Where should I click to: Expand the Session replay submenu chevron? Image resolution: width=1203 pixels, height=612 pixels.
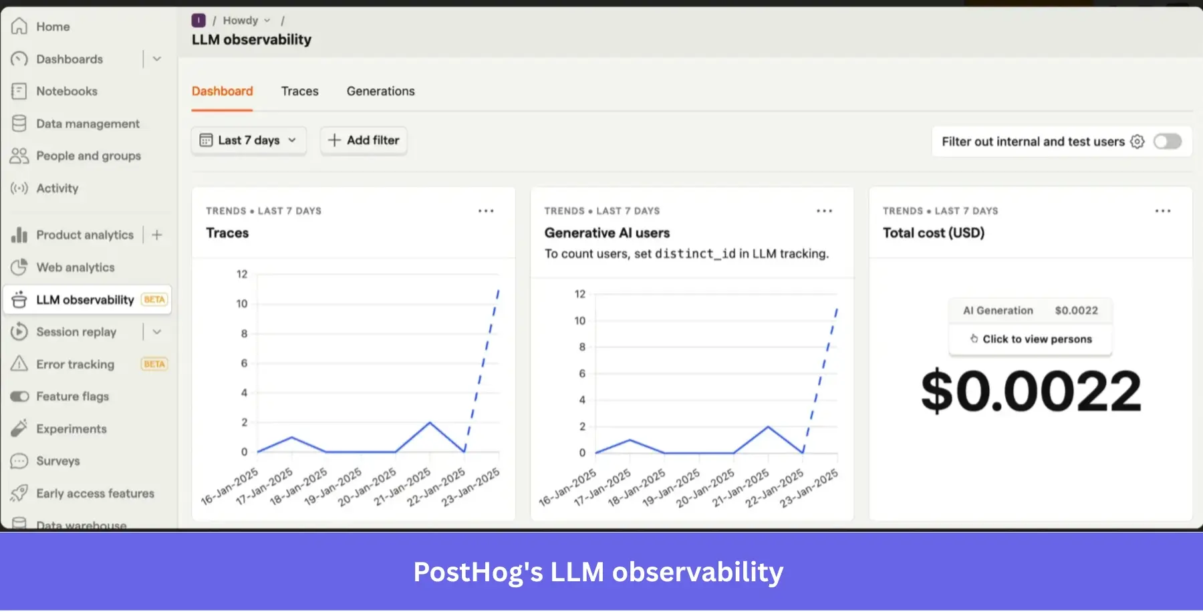click(157, 331)
